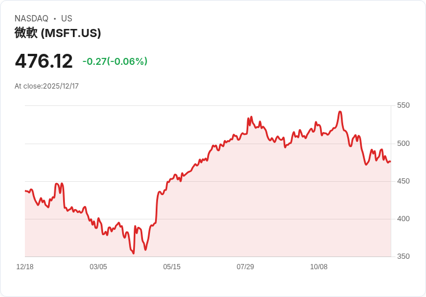Select the 03/05 date on x-axis

point(98,267)
